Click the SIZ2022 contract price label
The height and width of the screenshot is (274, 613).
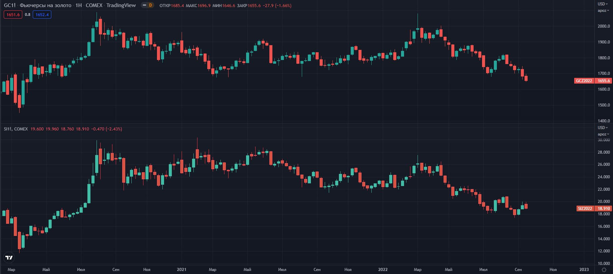point(585,209)
